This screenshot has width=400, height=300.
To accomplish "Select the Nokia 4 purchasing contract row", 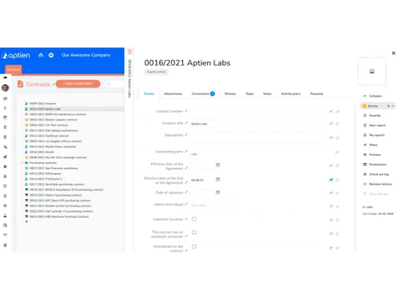I will coord(54,195).
